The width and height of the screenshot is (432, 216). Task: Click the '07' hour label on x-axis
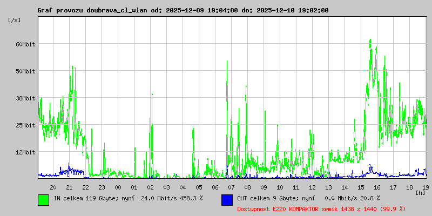231,187
